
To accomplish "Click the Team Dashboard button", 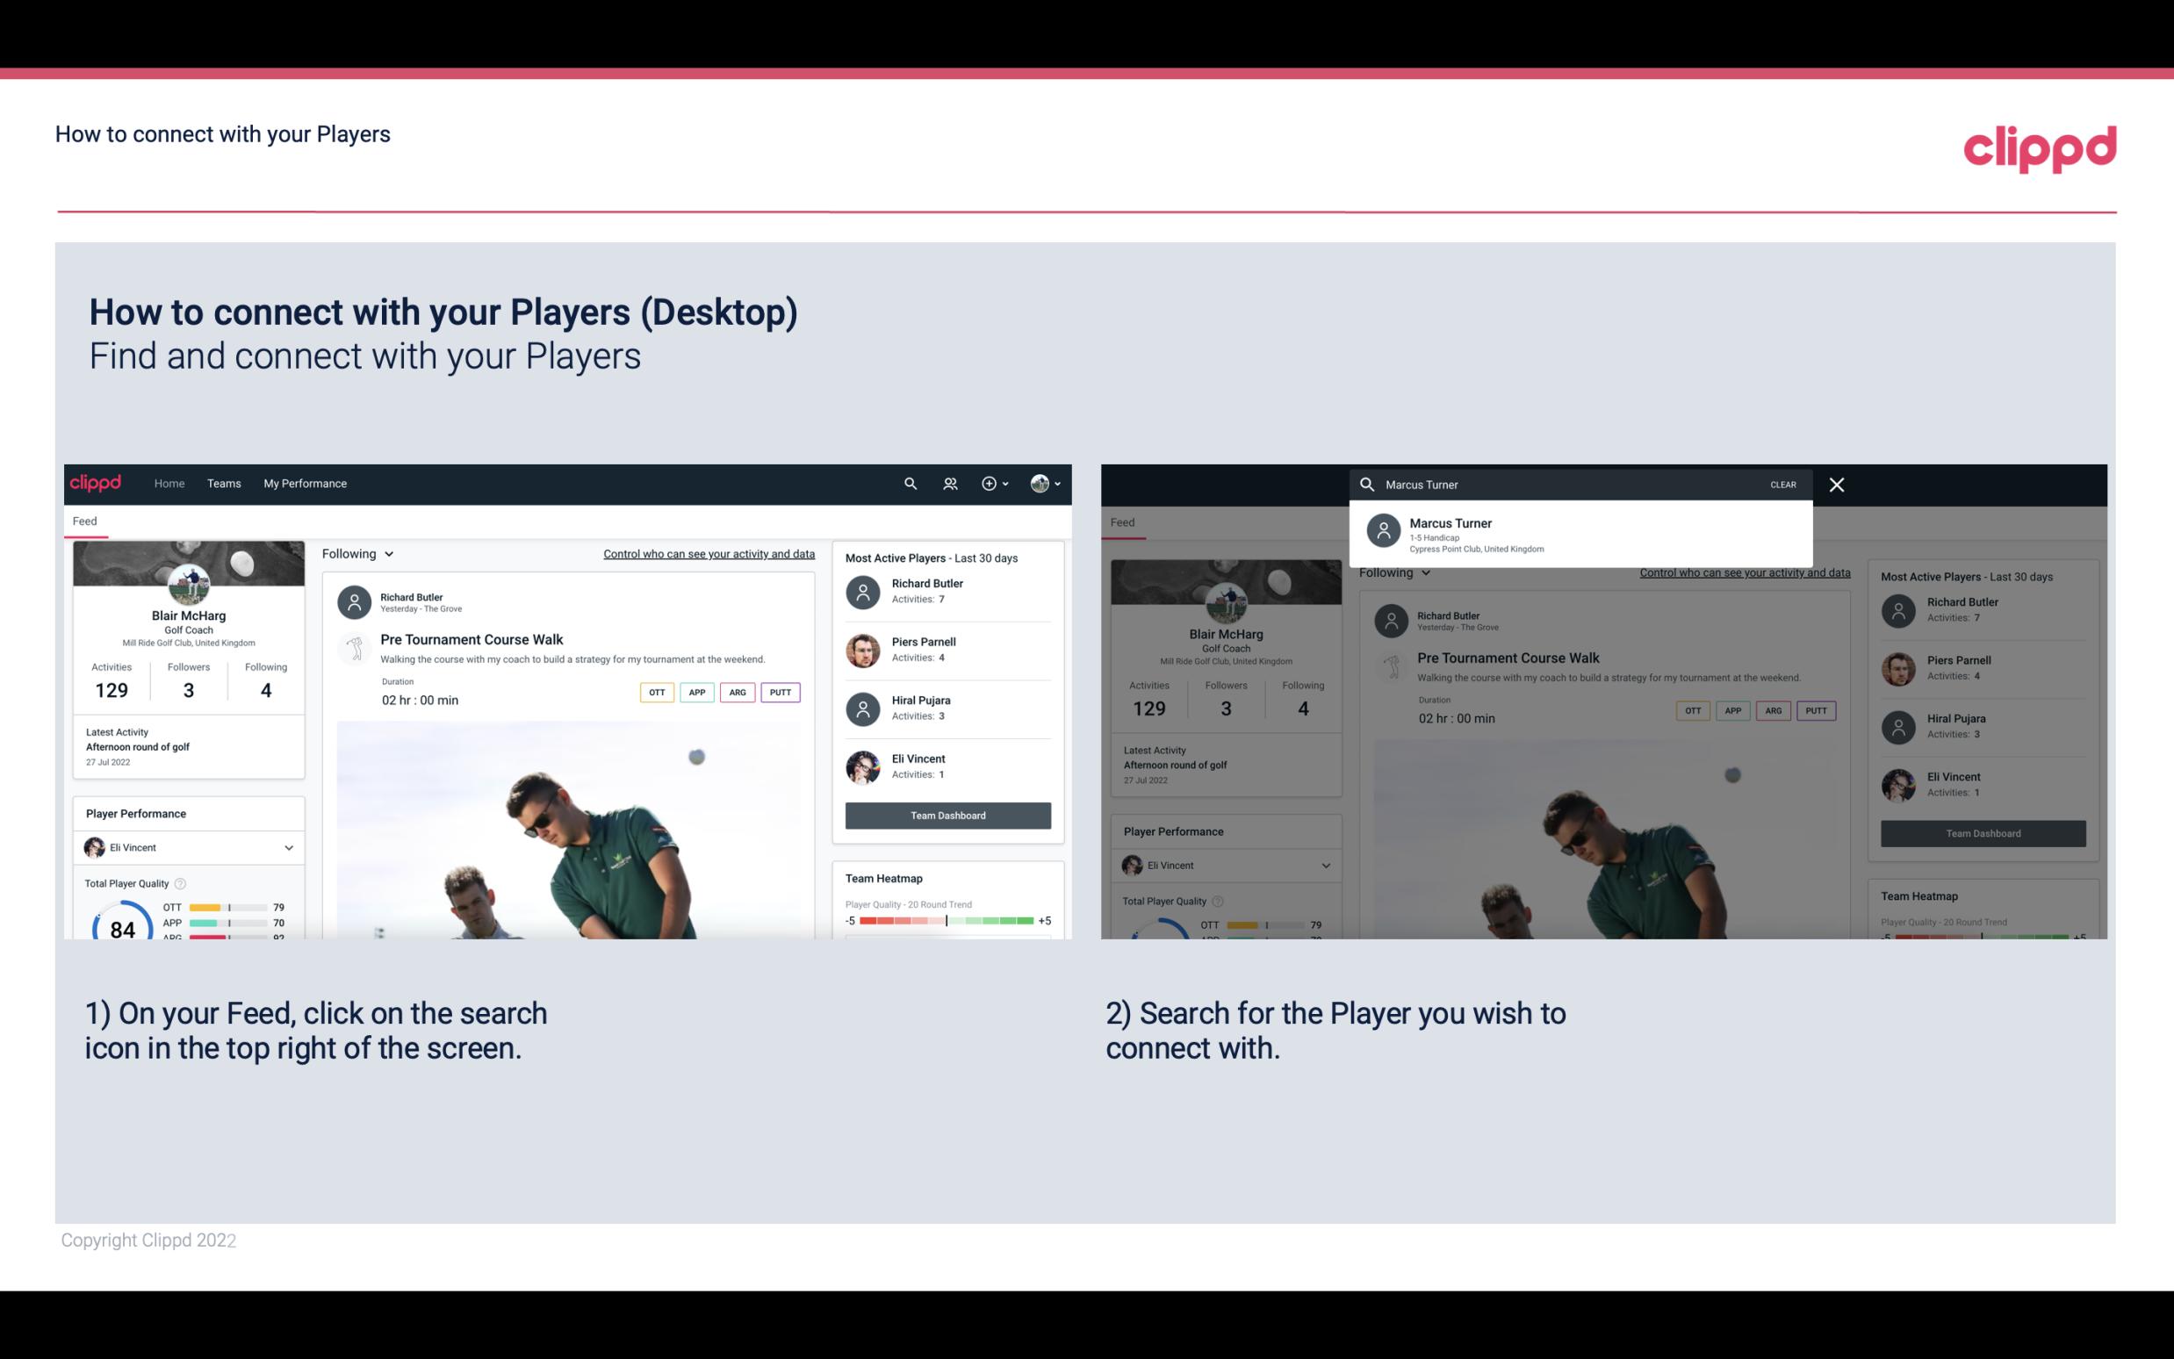I will [x=947, y=814].
